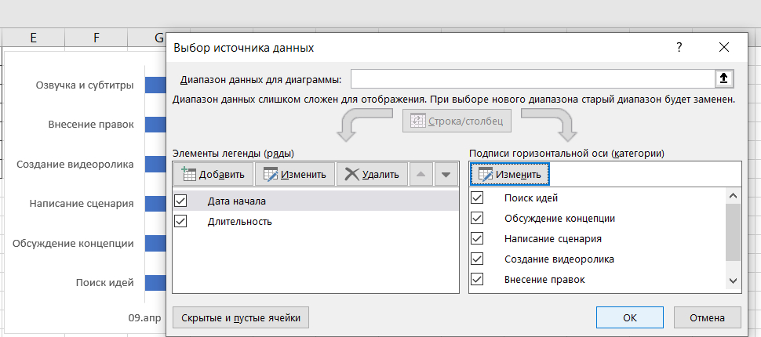The image size is (761, 337).
Task: Click the collapse dialog range selector icon
Action: (x=723, y=78)
